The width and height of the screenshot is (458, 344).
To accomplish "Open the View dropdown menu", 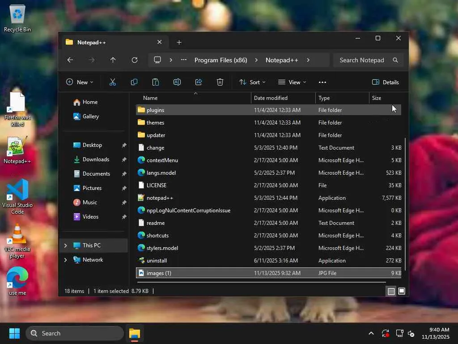I will [292, 82].
